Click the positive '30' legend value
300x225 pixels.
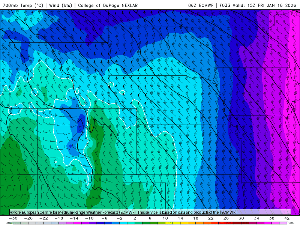click(x=241, y=218)
